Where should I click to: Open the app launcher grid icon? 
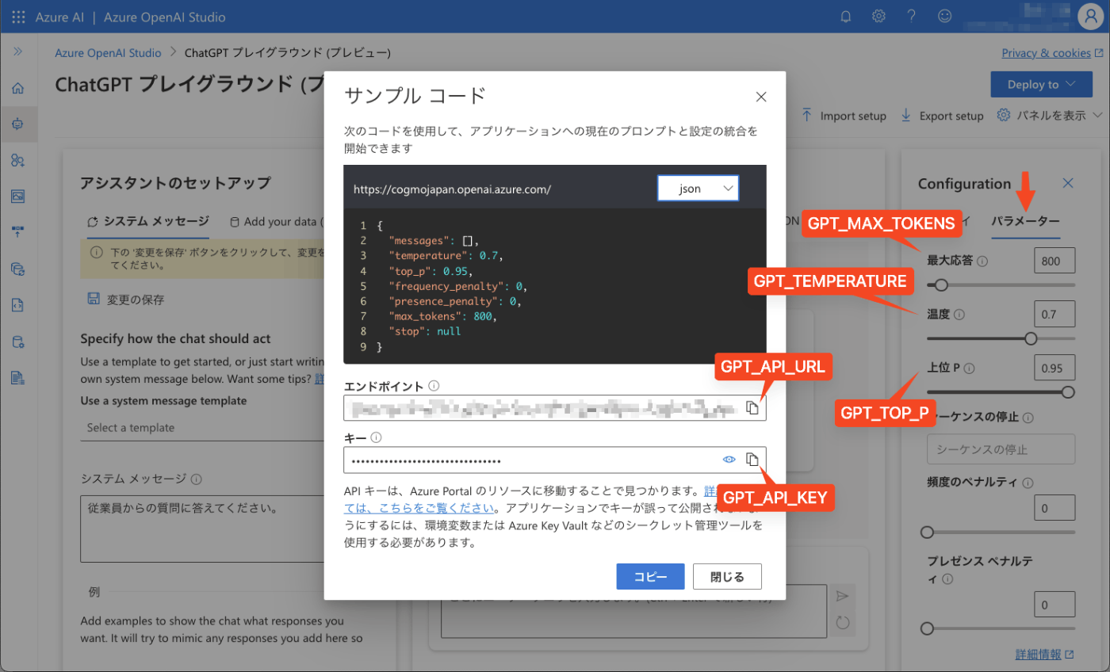[18, 17]
